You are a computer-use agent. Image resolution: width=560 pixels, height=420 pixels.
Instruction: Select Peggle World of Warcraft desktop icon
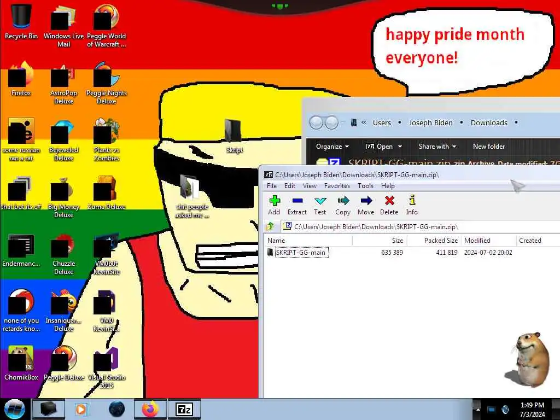[x=107, y=25]
